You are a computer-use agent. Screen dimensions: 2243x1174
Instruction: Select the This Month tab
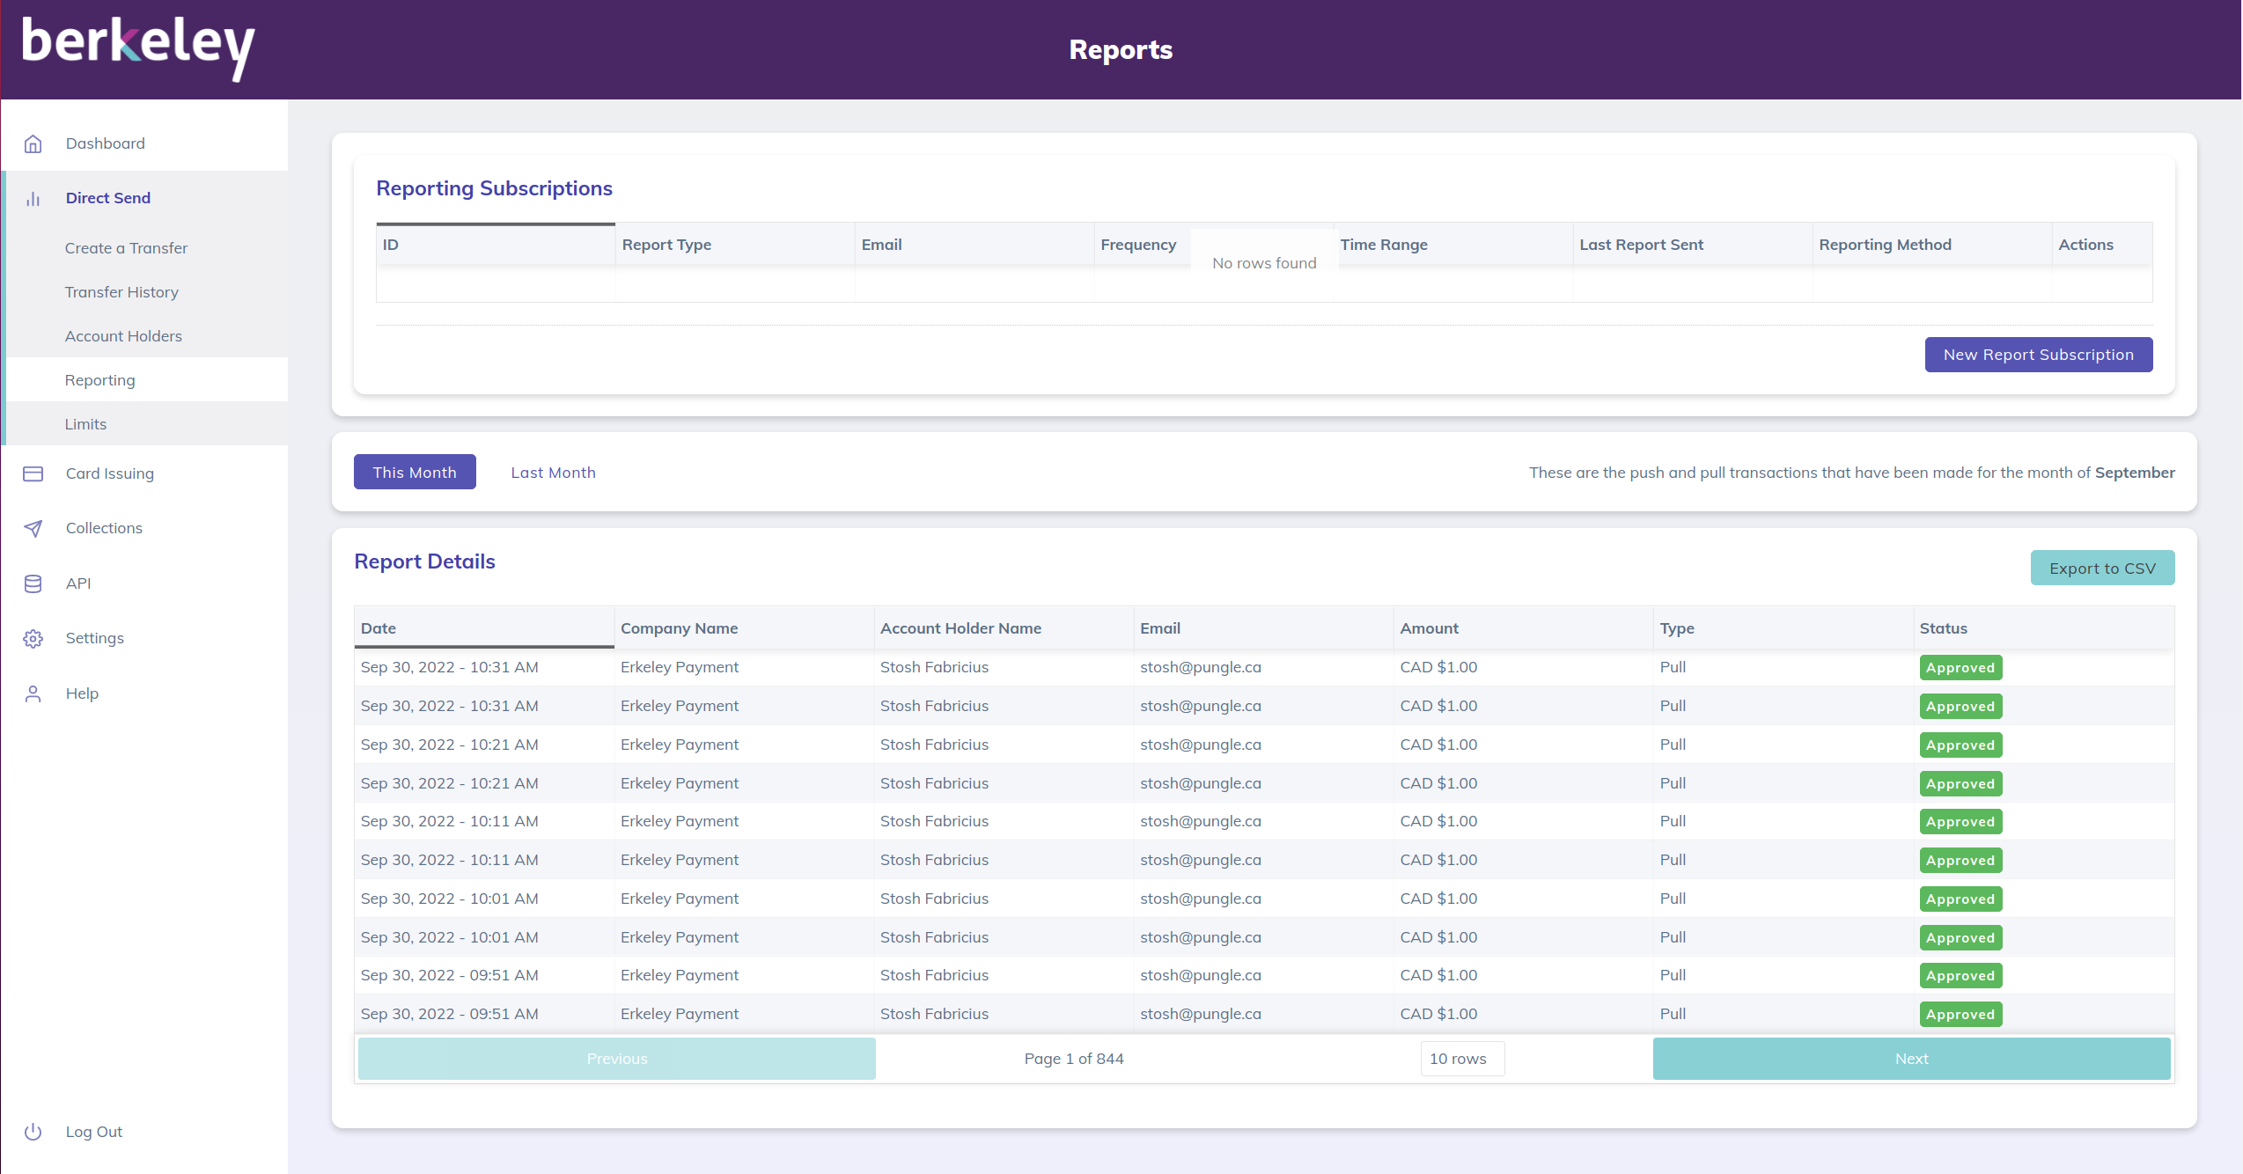415,473
